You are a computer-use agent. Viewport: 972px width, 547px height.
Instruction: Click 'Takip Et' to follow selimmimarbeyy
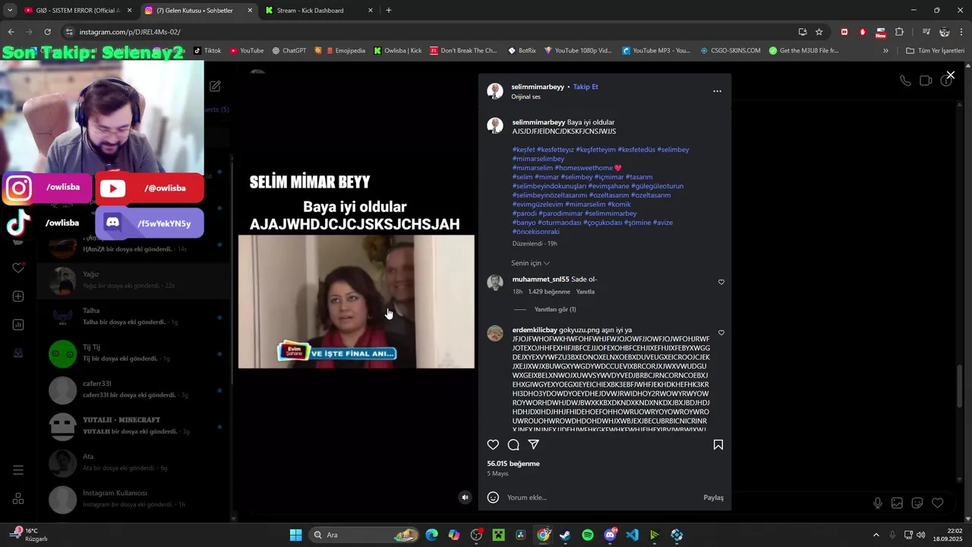coord(585,87)
